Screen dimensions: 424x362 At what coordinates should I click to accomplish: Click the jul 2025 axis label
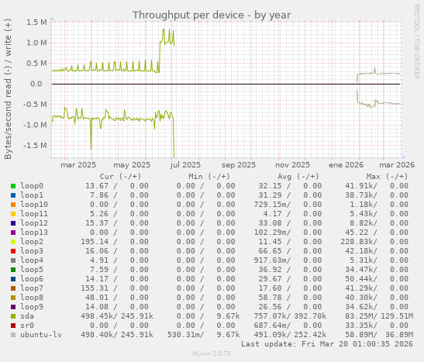coord(185,165)
